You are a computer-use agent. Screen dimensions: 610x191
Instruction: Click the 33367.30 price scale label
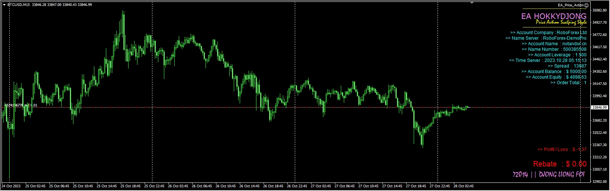(600, 145)
